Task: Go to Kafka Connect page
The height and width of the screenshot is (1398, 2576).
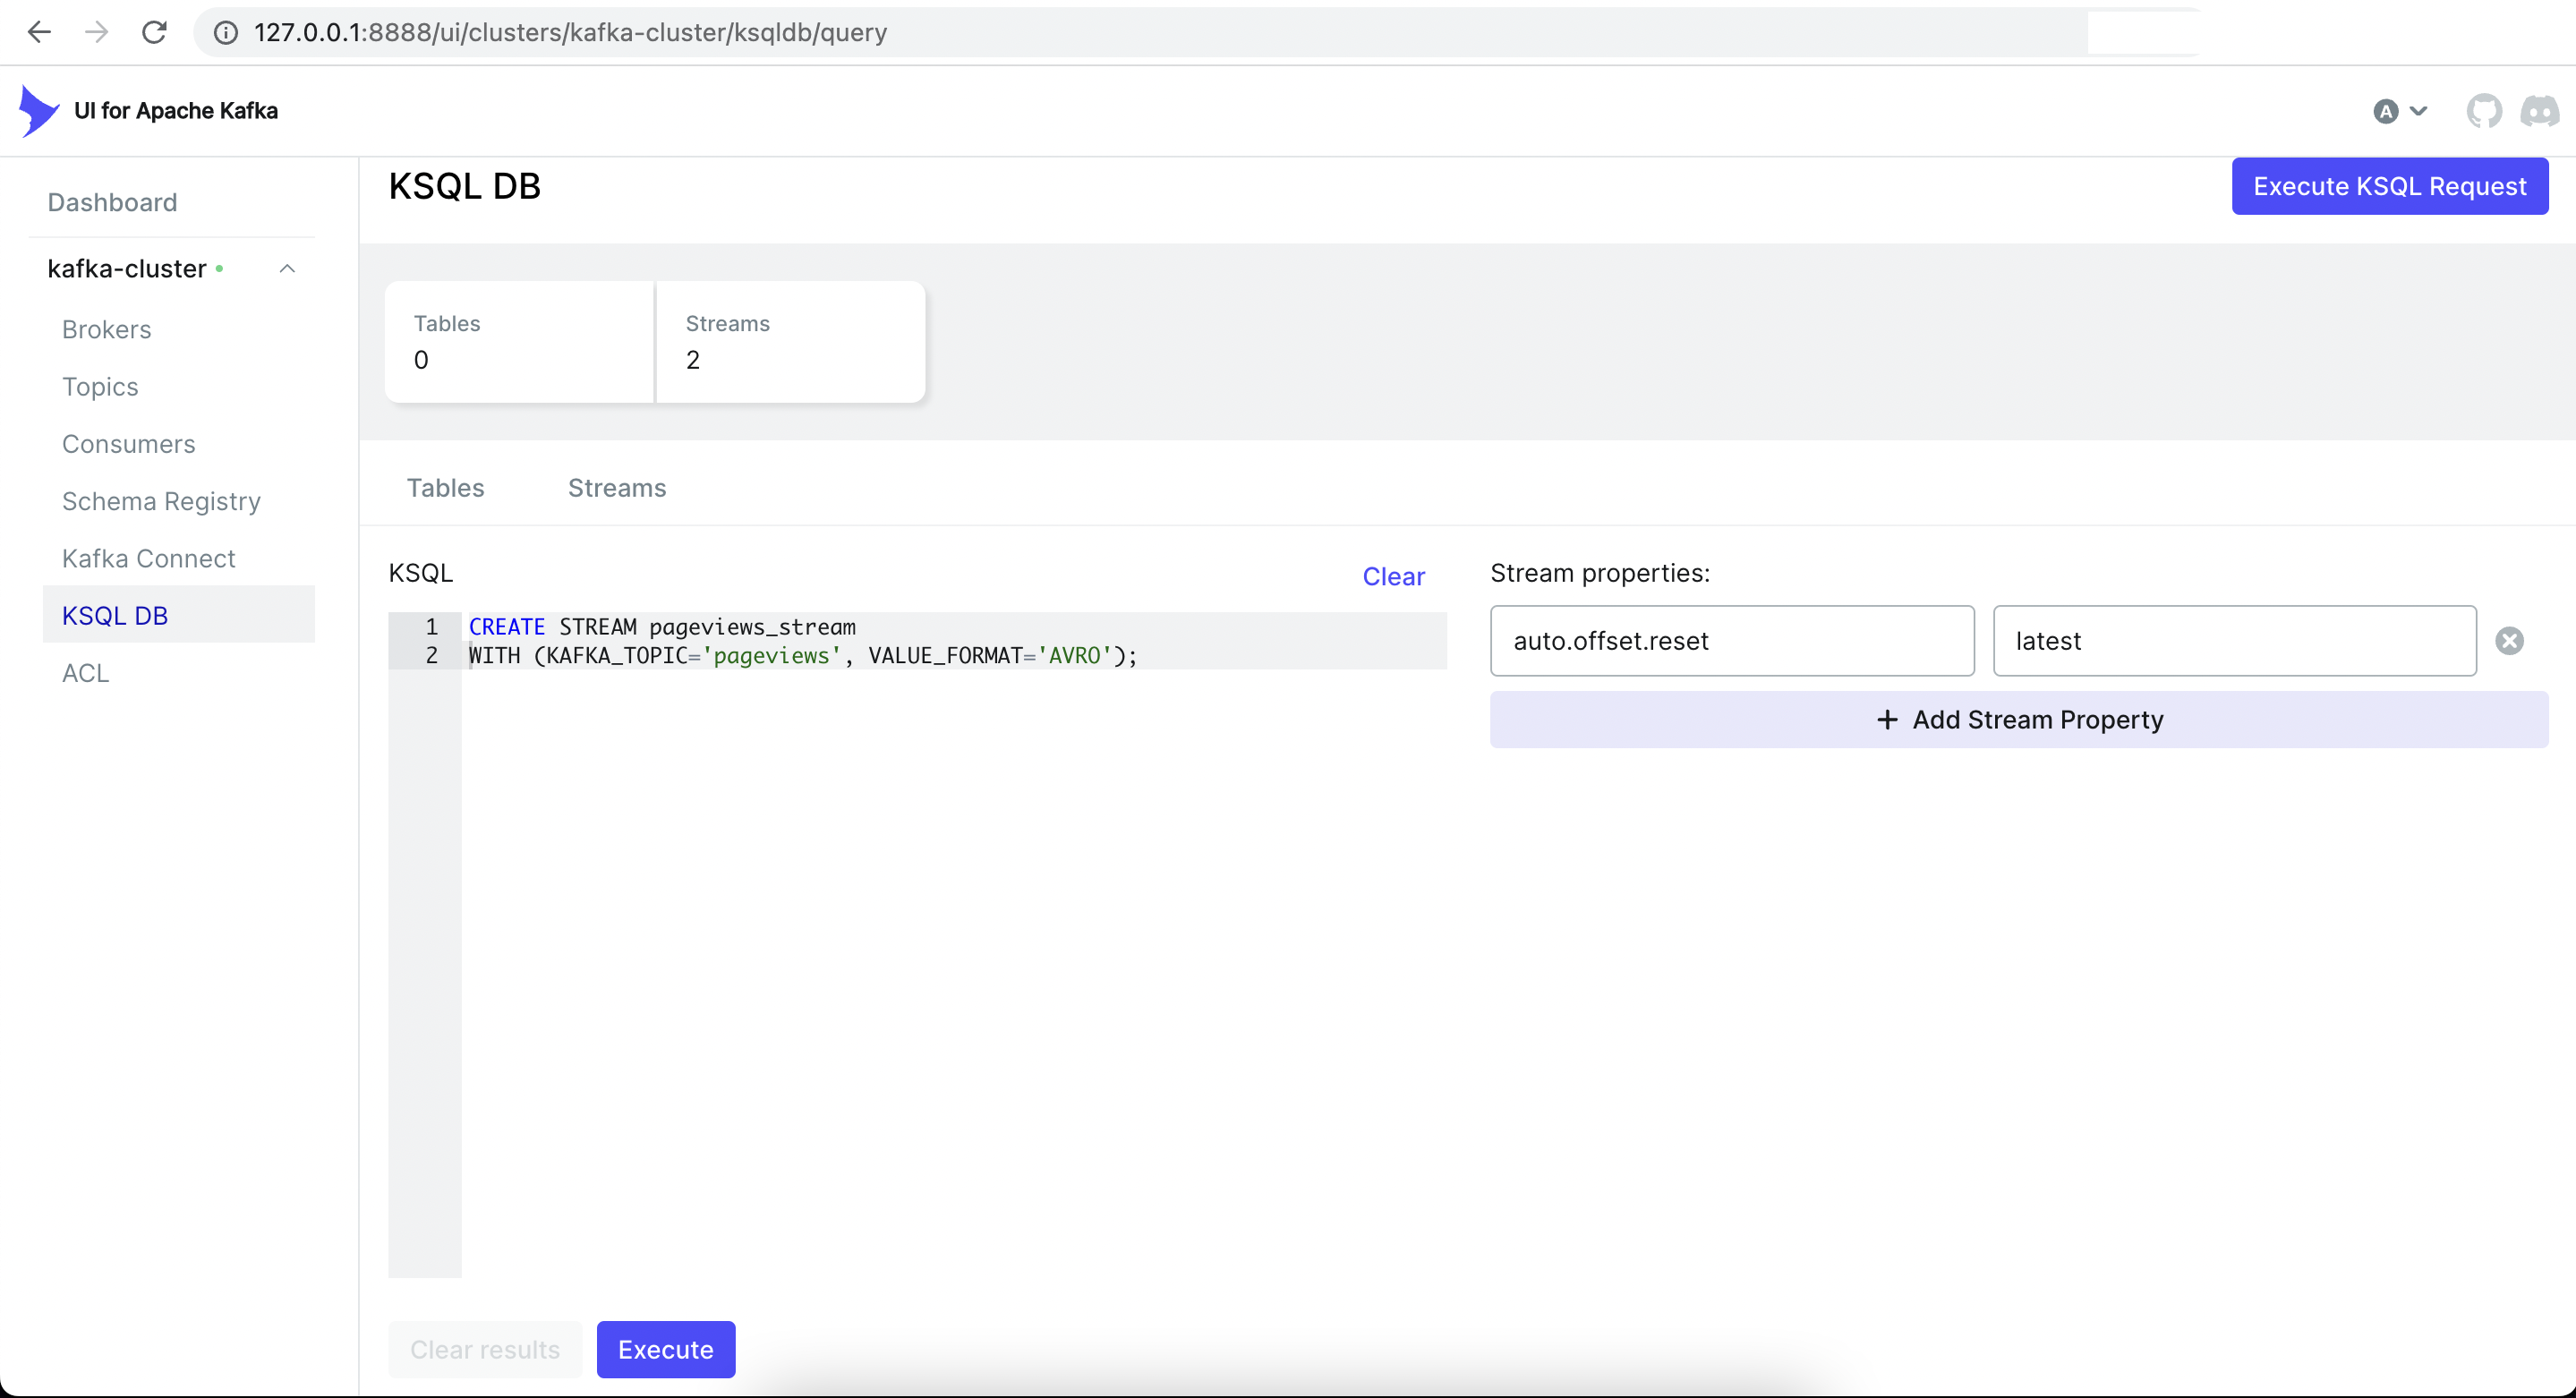Action: [x=148, y=558]
